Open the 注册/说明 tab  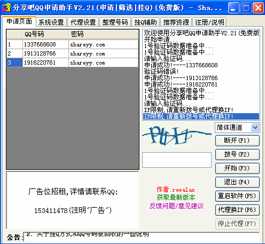(209, 22)
